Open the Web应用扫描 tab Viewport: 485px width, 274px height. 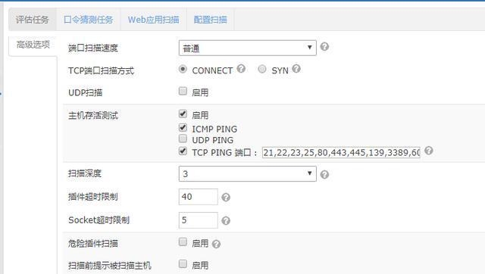153,20
